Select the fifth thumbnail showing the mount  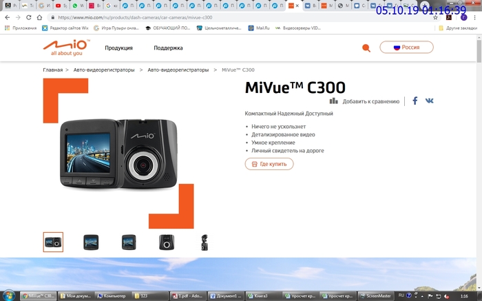[205, 242]
